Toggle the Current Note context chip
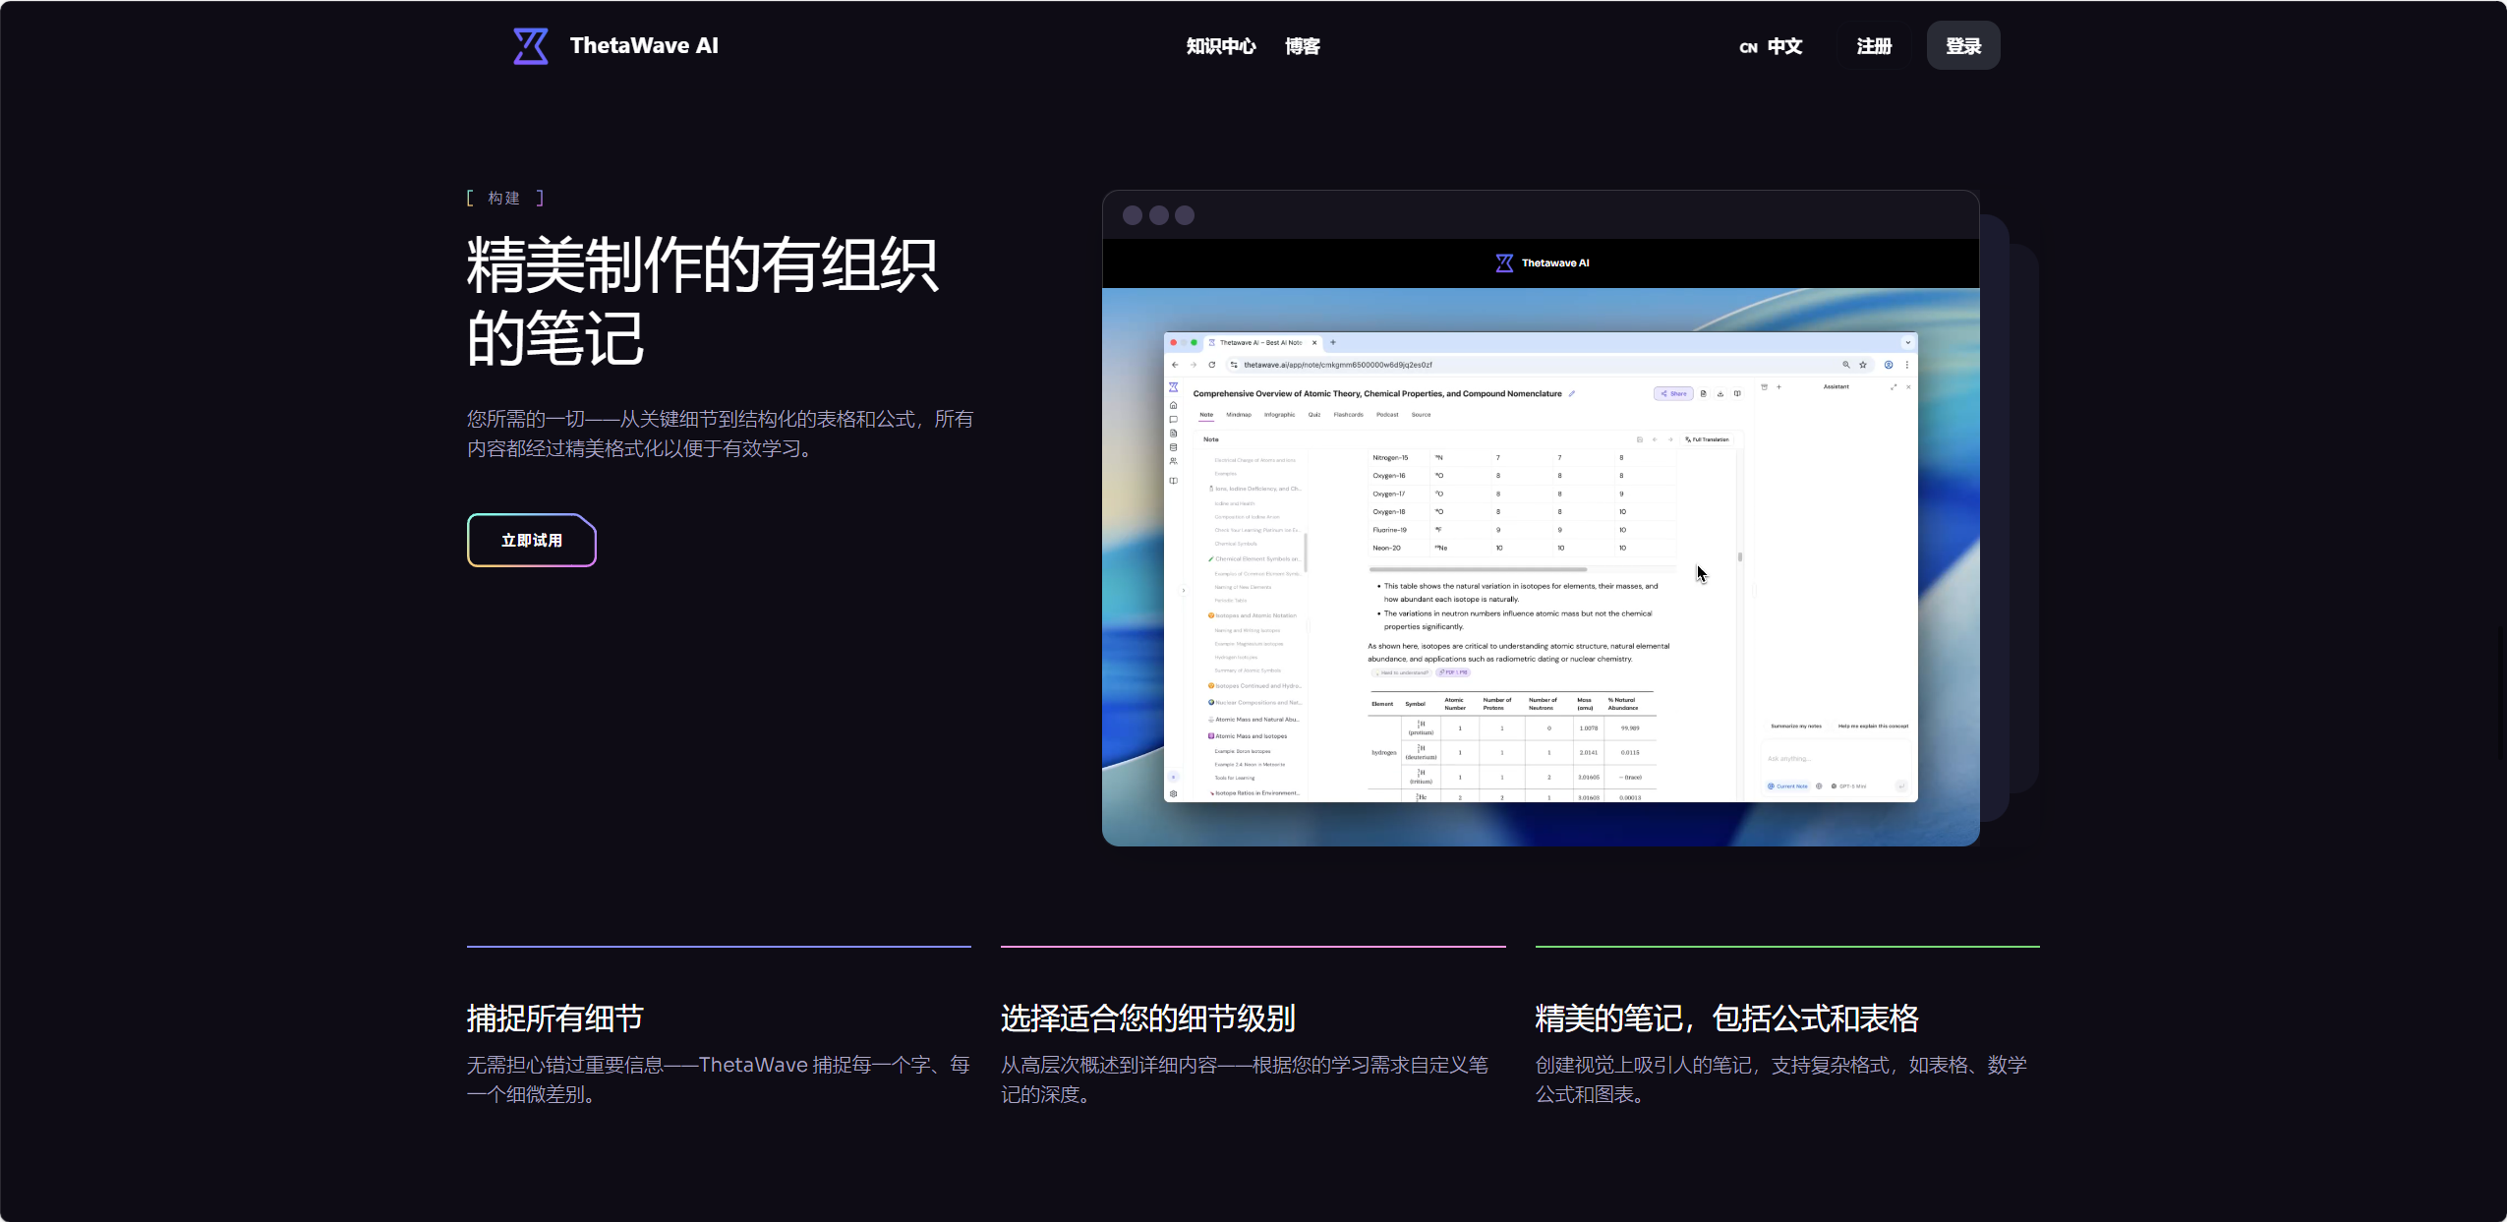Viewport: 2507px width, 1222px height. point(1788,786)
